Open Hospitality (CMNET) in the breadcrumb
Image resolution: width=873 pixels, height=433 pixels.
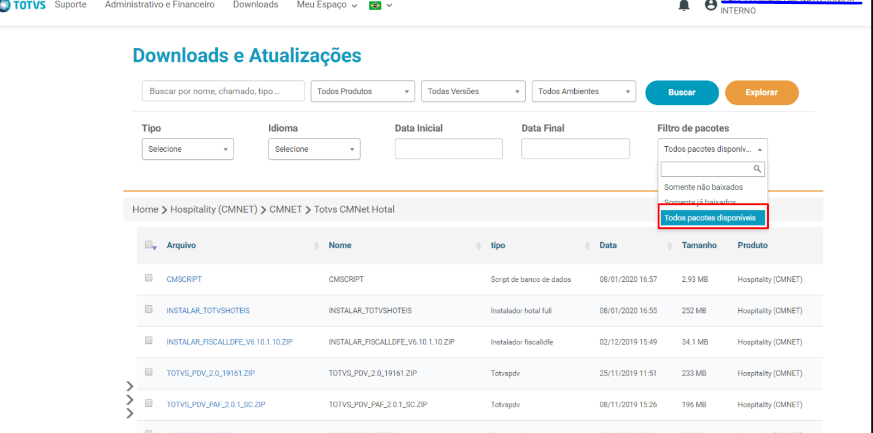tap(214, 209)
